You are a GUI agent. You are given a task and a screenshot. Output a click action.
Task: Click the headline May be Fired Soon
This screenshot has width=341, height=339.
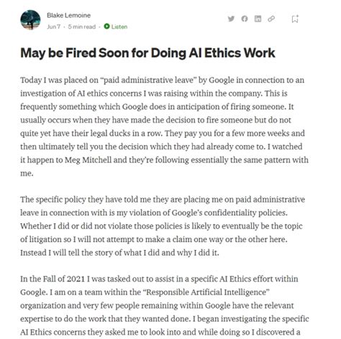(147, 53)
